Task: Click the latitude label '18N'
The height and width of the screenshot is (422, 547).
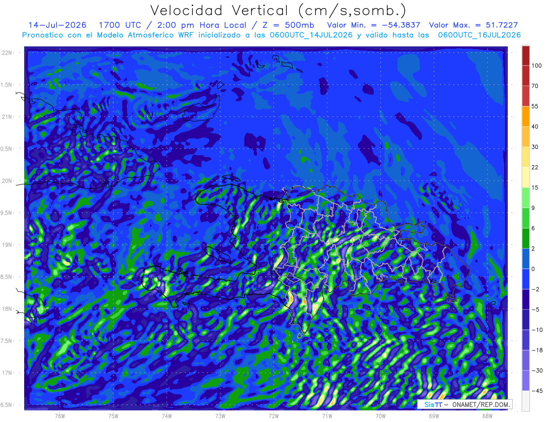Action: [7, 309]
